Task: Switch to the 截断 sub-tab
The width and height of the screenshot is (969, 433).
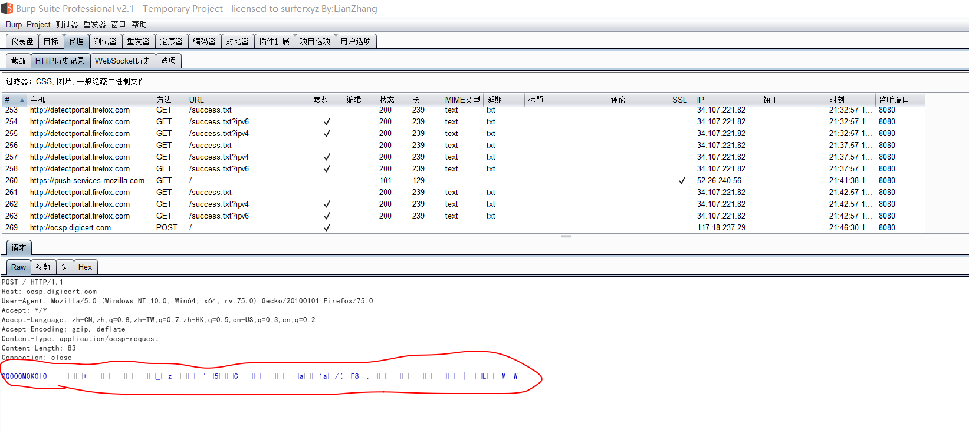Action: tap(18, 61)
